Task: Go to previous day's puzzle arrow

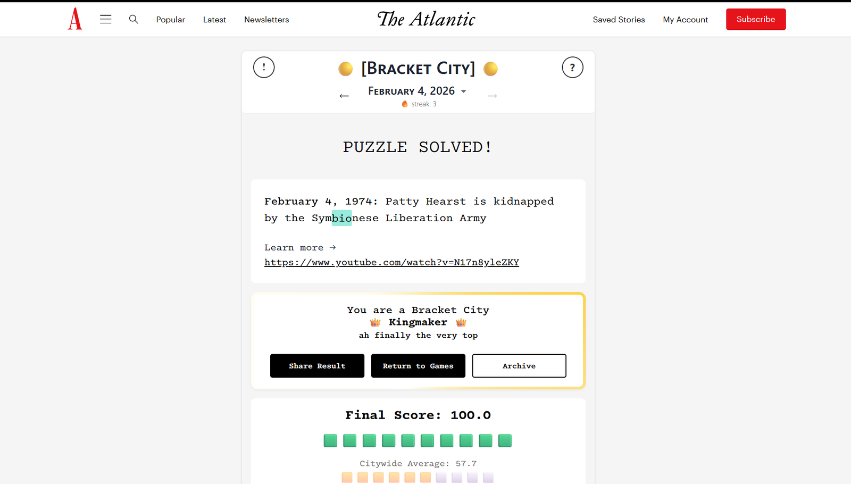Action: 344,96
